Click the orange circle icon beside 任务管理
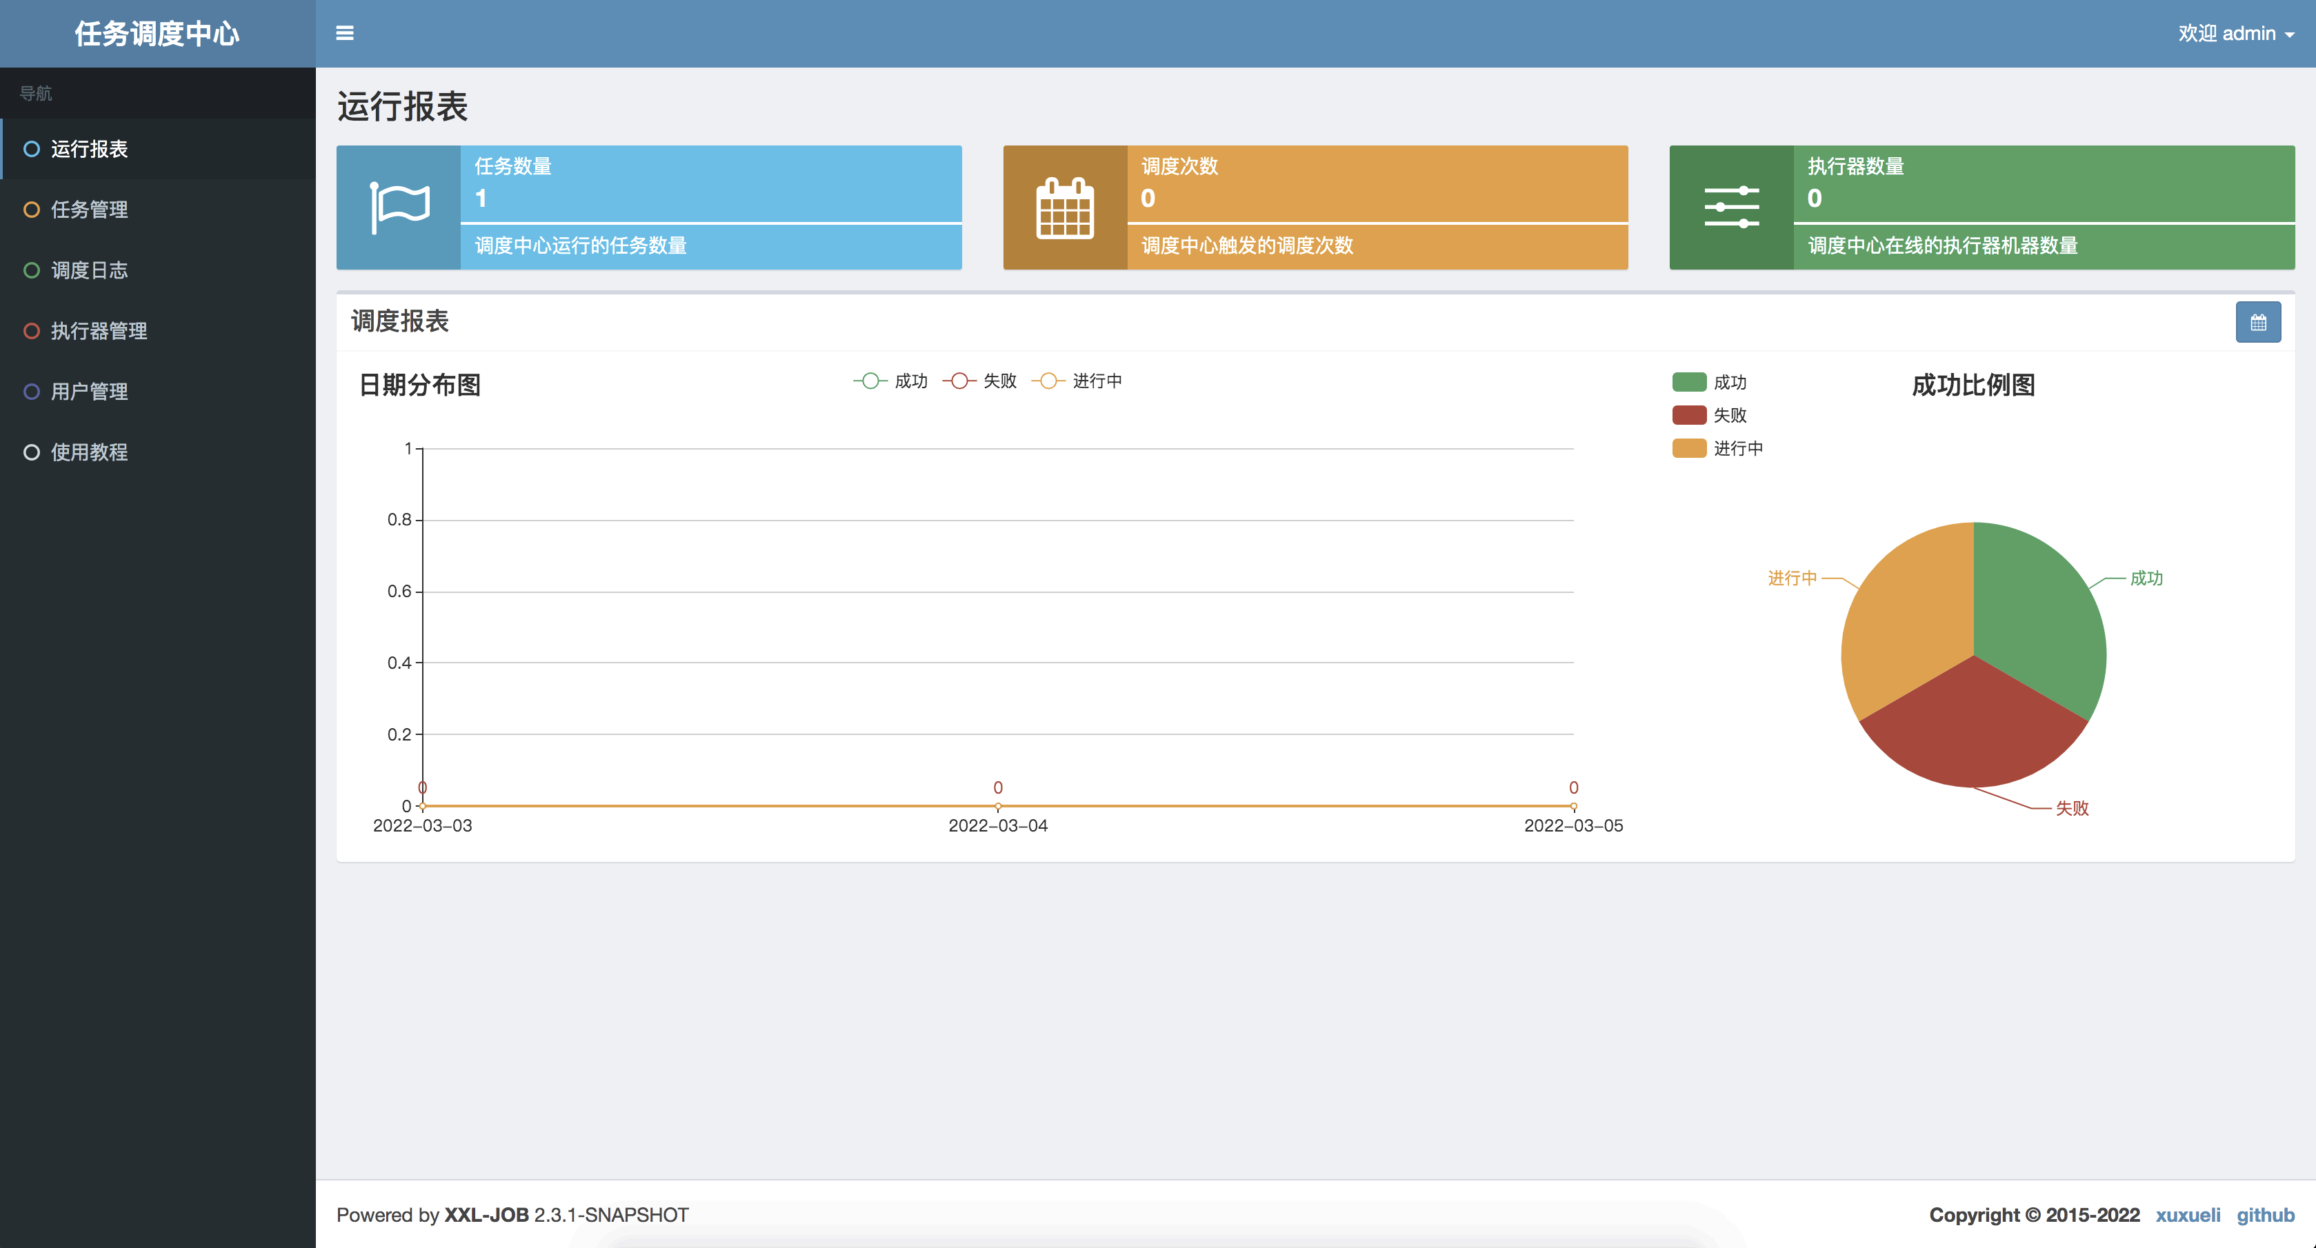The width and height of the screenshot is (2316, 1248). click(x=32, y=210)
